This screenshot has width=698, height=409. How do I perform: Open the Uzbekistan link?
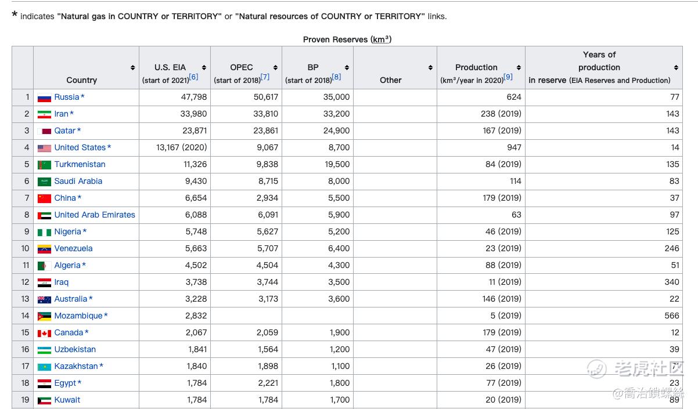75,349
